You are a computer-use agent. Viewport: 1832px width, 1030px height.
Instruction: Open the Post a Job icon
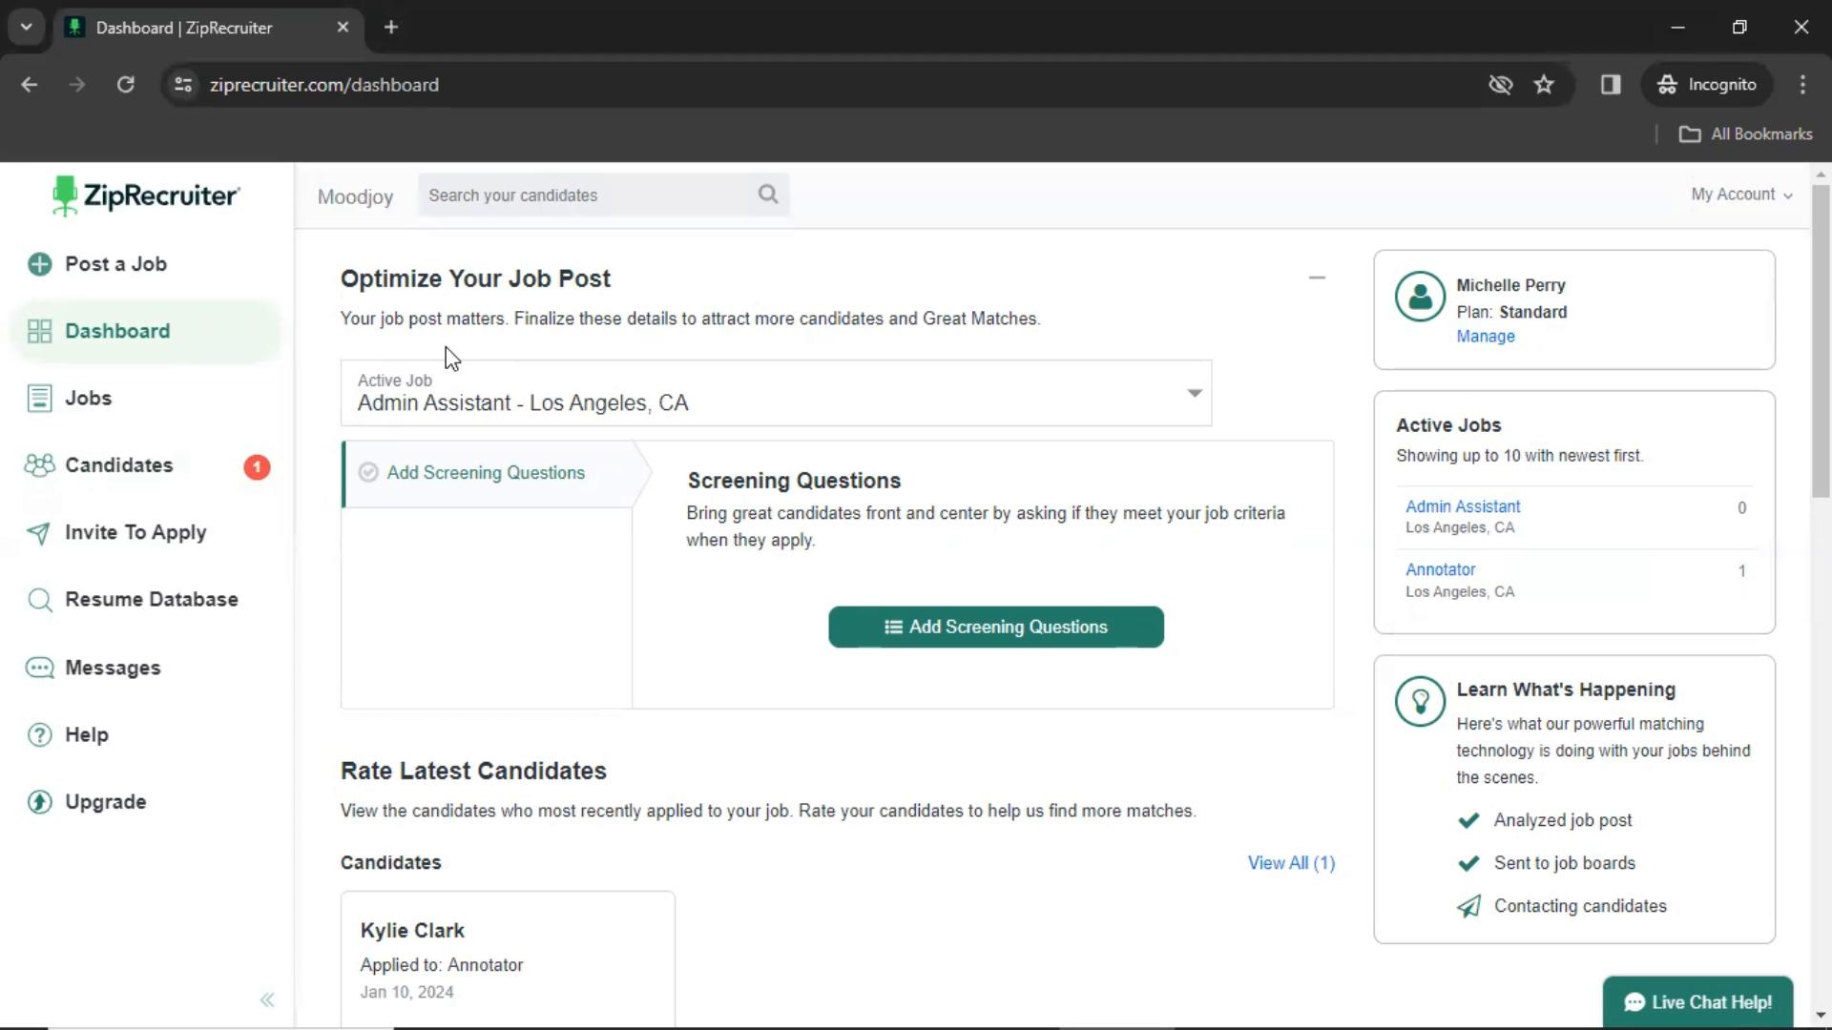coord(39,264)
